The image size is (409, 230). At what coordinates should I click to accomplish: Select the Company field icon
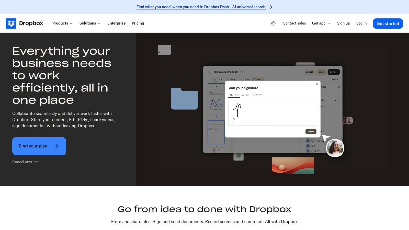[x=308, y=151]
